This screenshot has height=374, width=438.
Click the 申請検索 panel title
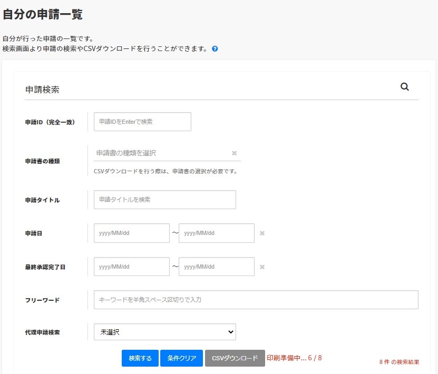(x=42, y=90)
